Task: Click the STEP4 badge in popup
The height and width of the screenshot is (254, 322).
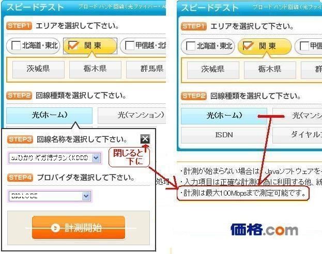Action: point(20,177)
